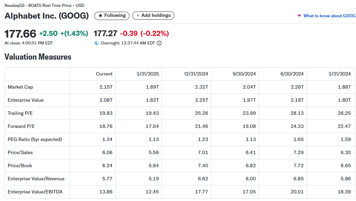Select the 6/30/2024 column header
Image resolution: width=356 pixels, height=201 pixels.
pyautogui.click(x=292, y=74)
